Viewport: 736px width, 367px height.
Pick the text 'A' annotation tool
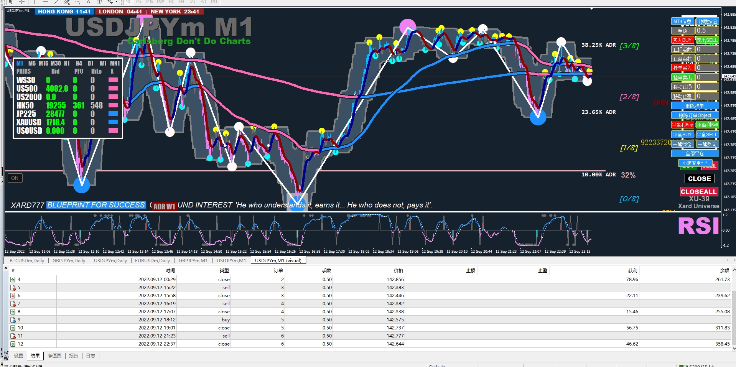[88, 2]
